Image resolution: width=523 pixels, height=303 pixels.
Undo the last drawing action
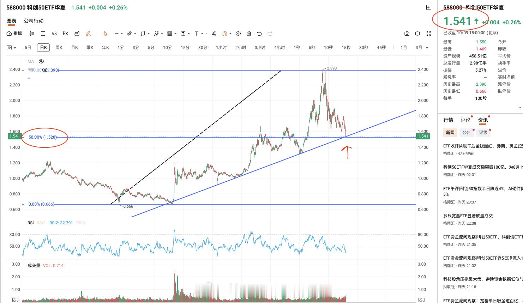coord(259,34)
